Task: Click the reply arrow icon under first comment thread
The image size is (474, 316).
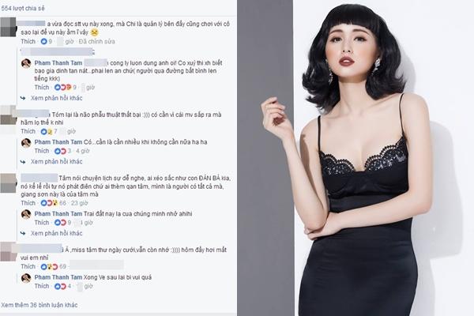Action: [23, 98]
